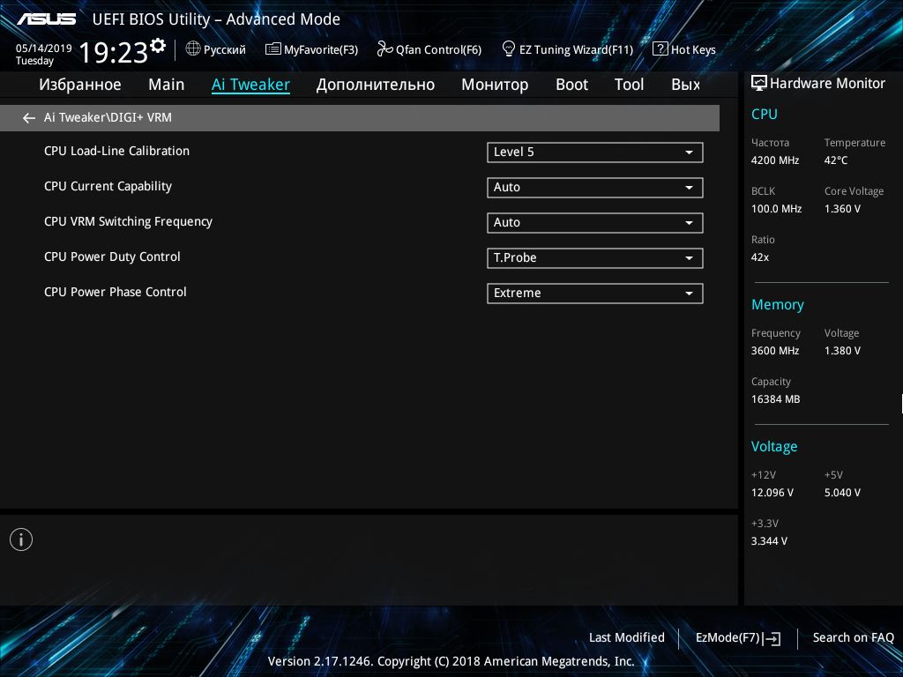Click the 19:23 clock display
The image size is (903, 677).
[114, 52]
